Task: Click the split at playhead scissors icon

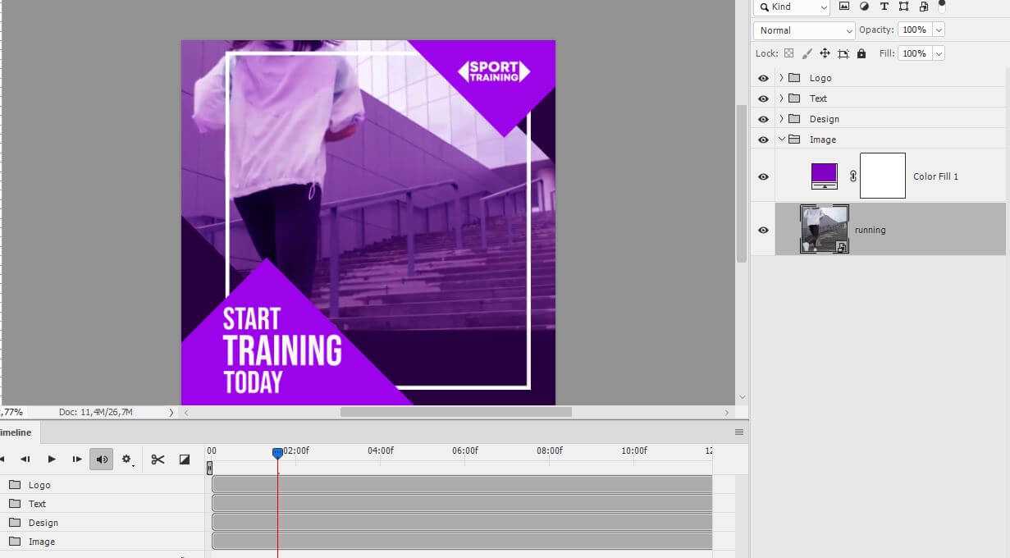Action: pyautogui.click(x=158, y=460)
